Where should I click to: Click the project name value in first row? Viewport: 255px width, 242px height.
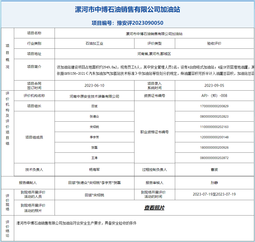pyautogui.click(x=154, y=34)
